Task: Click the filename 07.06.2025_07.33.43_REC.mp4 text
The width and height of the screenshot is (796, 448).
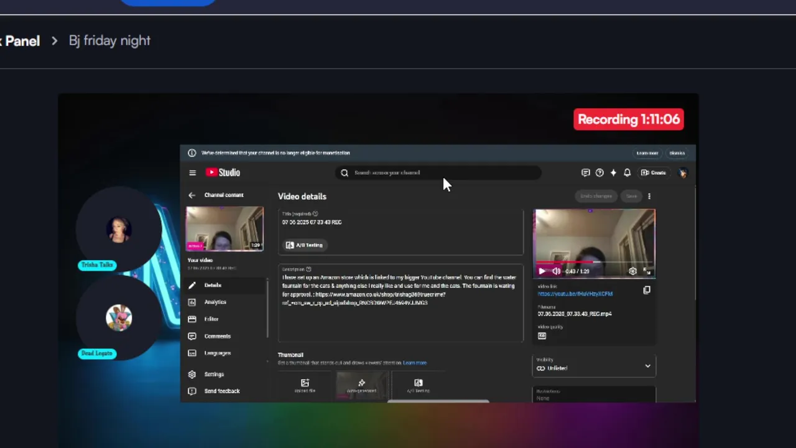Action: (x=575, y=314)
